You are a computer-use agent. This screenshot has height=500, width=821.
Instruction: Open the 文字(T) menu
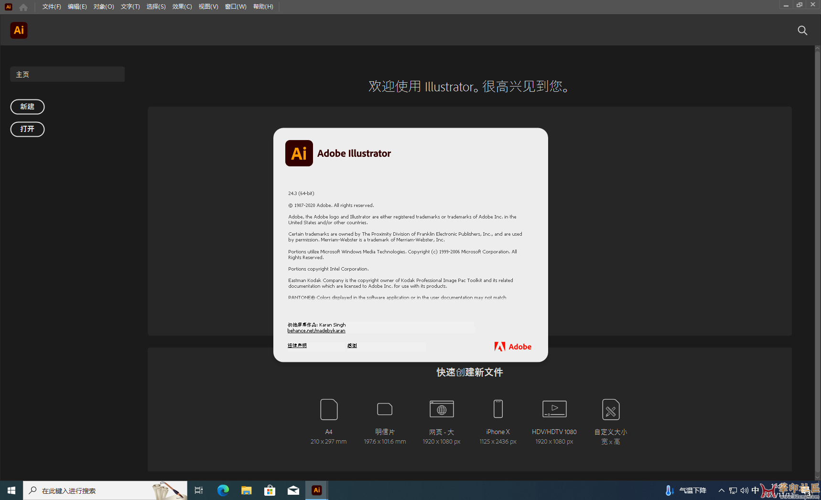pos(130,7)
